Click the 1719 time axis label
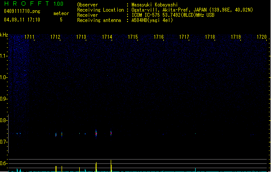The width and height of the screenshot is (271, 172). coord(236,37)
